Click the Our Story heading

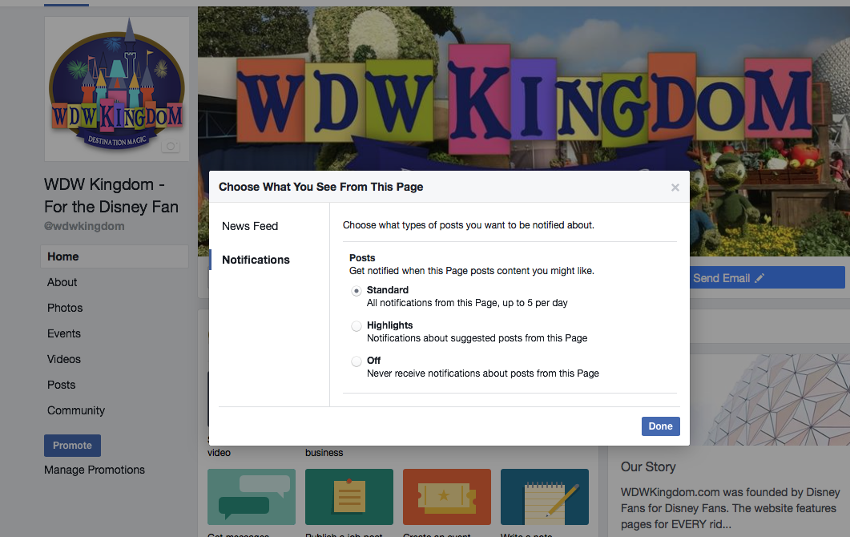(648, 467)
